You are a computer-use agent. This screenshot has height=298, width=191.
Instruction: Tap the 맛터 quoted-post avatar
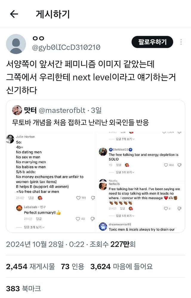[x=17, y=110]
